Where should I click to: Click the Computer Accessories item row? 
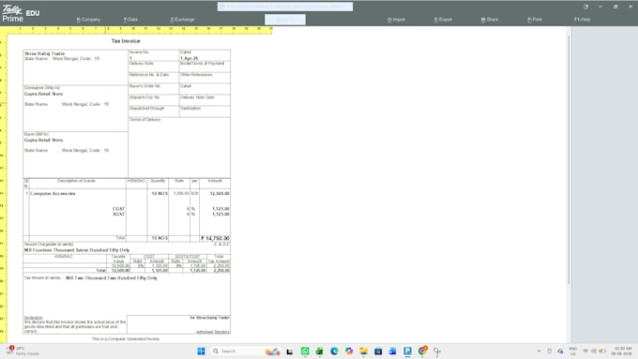click(127, 193)
